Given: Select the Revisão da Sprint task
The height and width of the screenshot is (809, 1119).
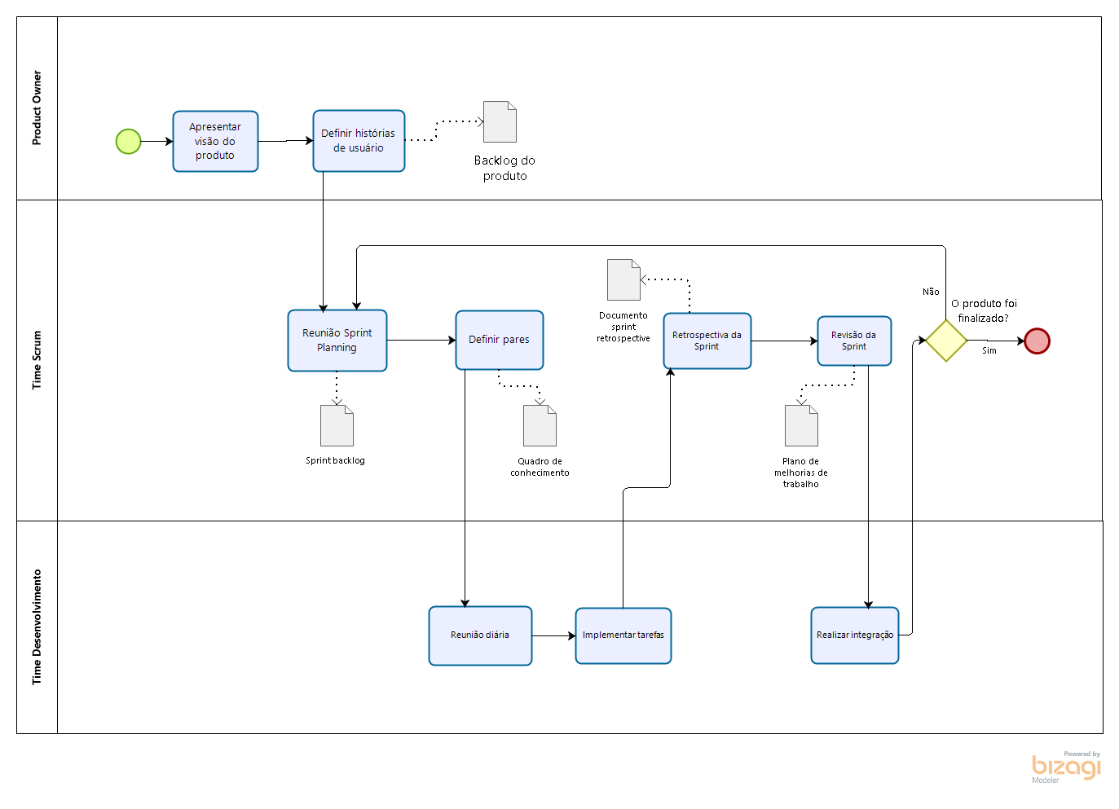Looking at the screenshot, I should pyautogui.click(x=854, y=341).
